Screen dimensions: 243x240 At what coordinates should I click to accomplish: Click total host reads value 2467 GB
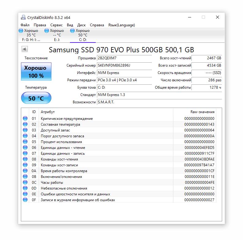pyautogui.click(x=206, y=58)
